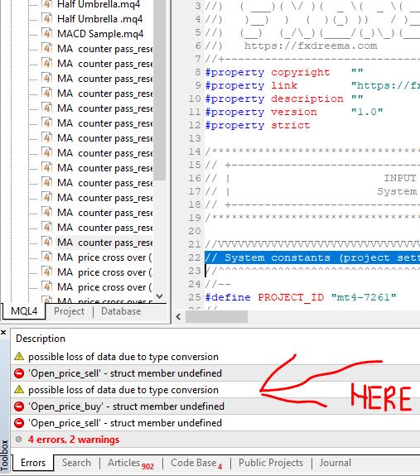Open the MACD Sample.mq4 file

pyautogui.click(x=100, y=34)
